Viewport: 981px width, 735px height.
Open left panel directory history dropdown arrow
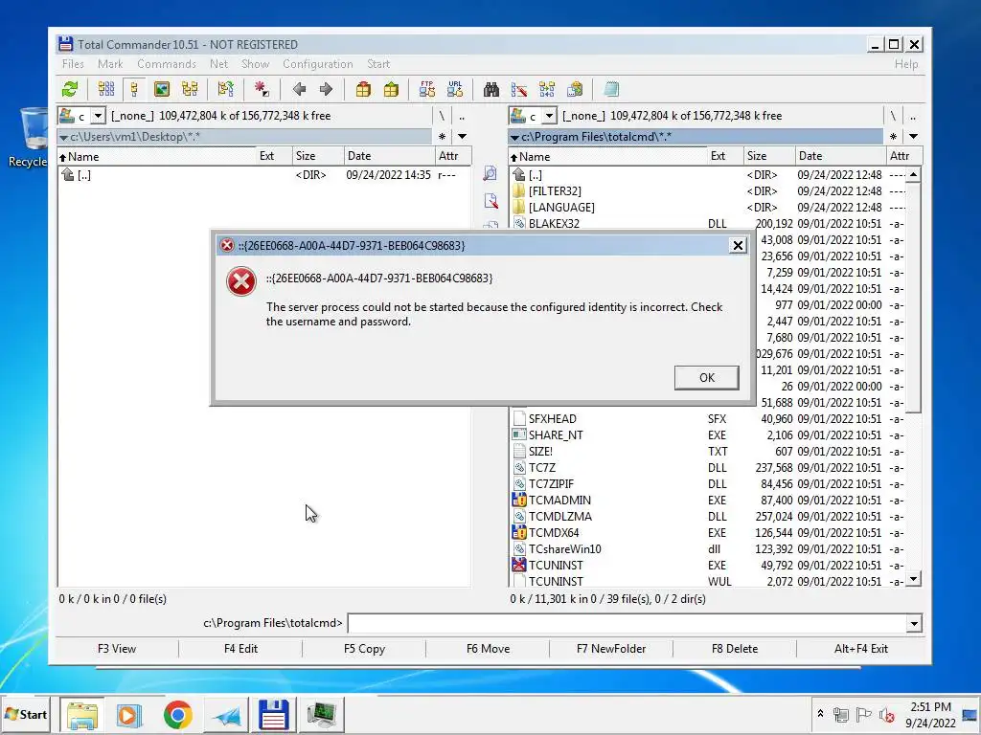click(x=462, y=136)
